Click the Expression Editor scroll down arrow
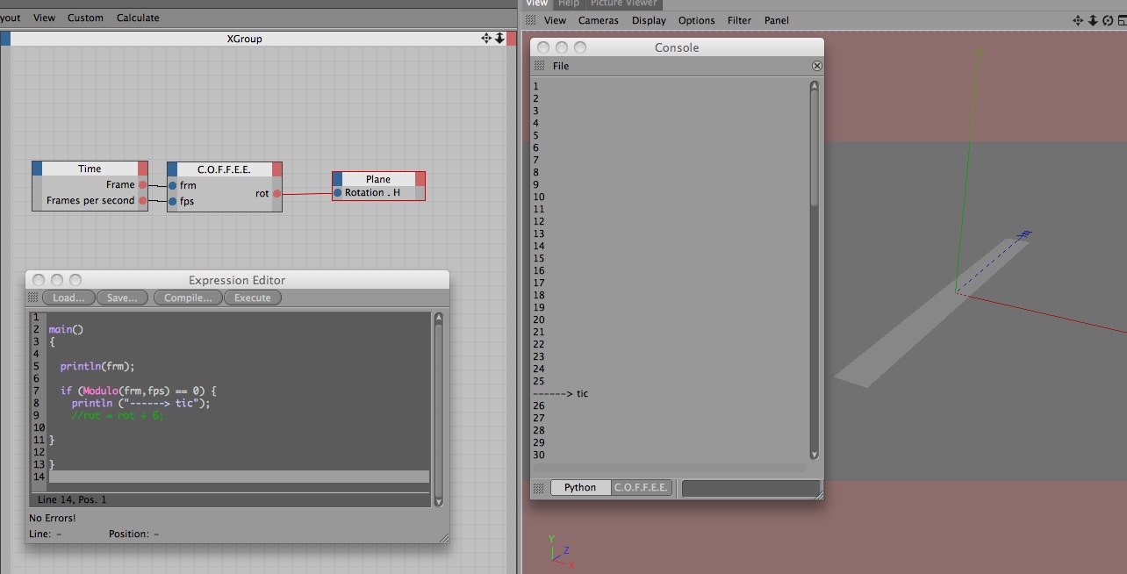Screen dimensions: 1127x574 click(x=438, y=501)
